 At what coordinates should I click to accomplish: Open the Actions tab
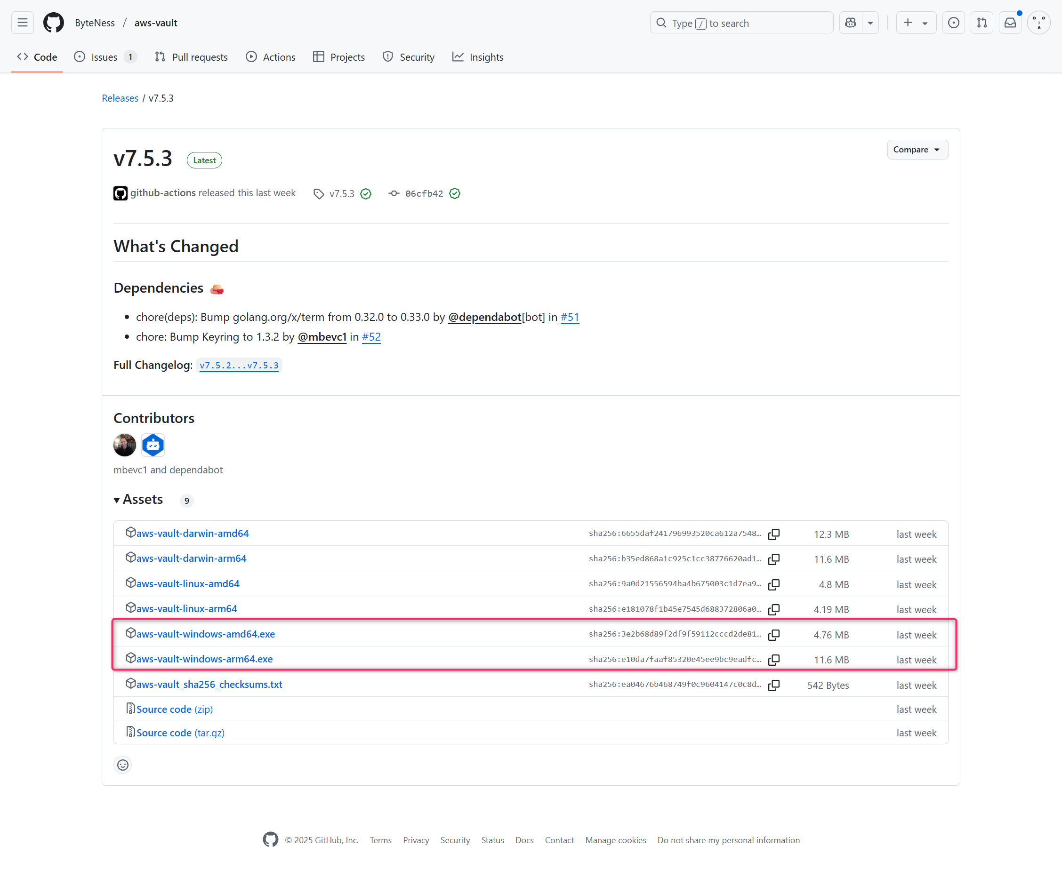pos(270,57)
